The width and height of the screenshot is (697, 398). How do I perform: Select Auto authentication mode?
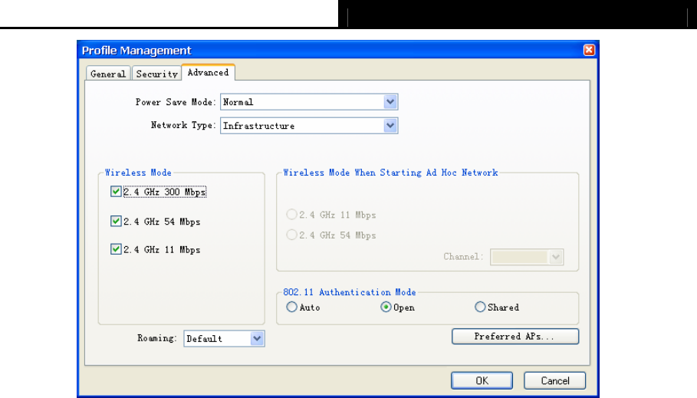pos(291,307)
